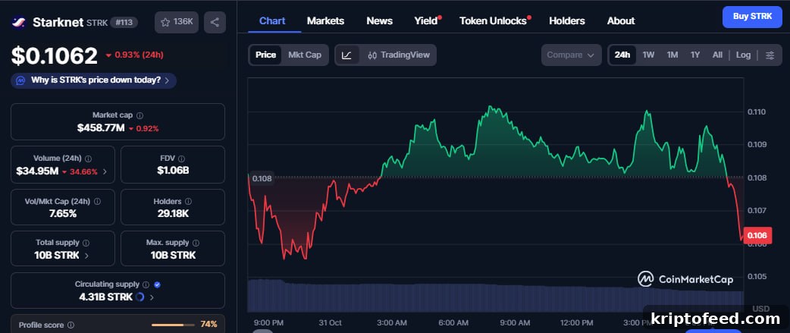
Task: Click the info icon next to Total supply
Action: click(x=86, y=243)
